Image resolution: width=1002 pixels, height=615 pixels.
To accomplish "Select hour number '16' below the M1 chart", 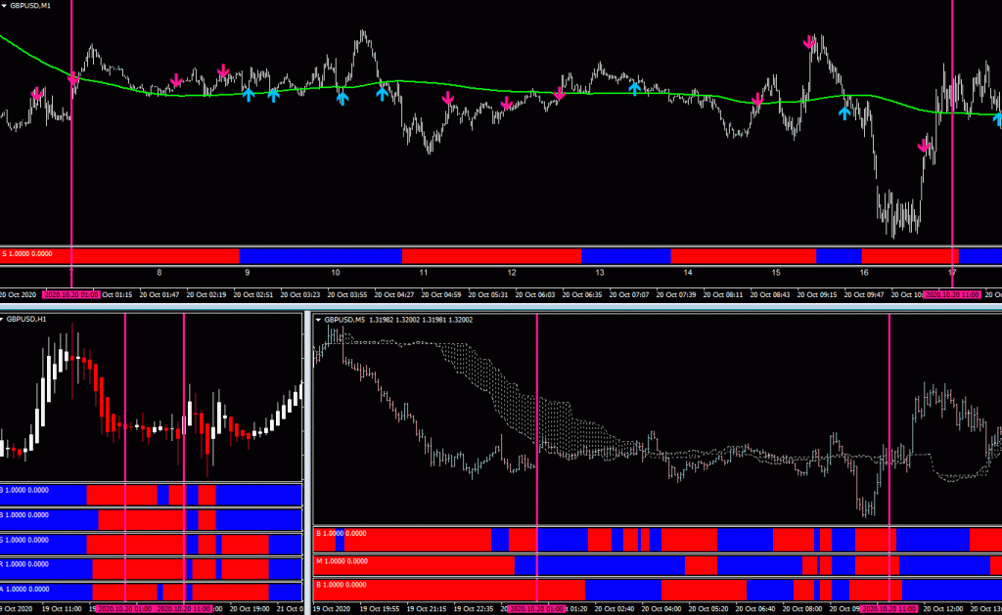I will 864,273.
